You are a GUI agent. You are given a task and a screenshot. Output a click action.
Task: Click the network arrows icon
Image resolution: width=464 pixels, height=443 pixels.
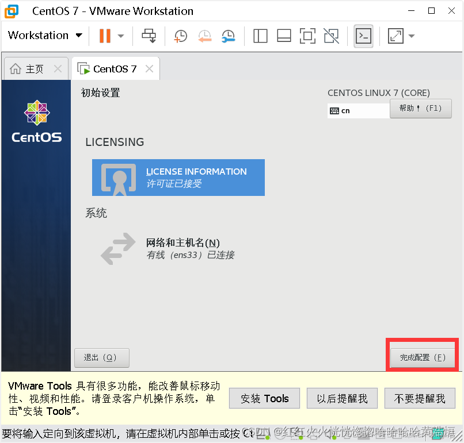click(x=118, y=249)
